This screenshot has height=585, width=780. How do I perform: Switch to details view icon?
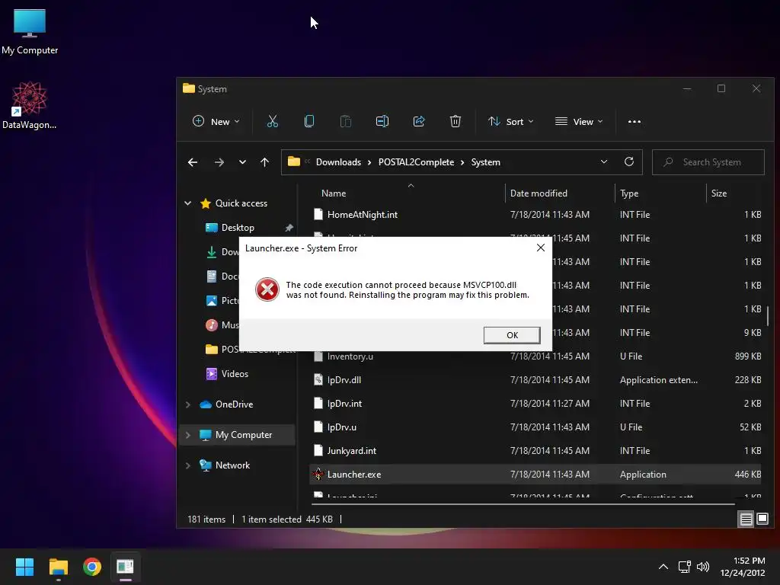746,519
